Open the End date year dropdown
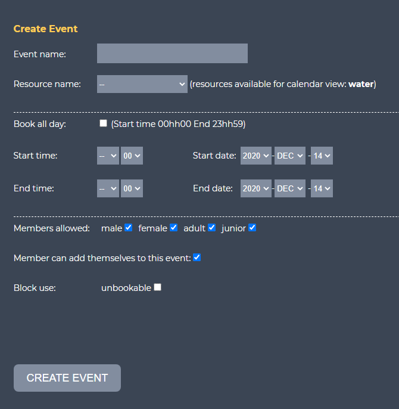This screenshot has width=399, height=409. [x=256, y=188]
